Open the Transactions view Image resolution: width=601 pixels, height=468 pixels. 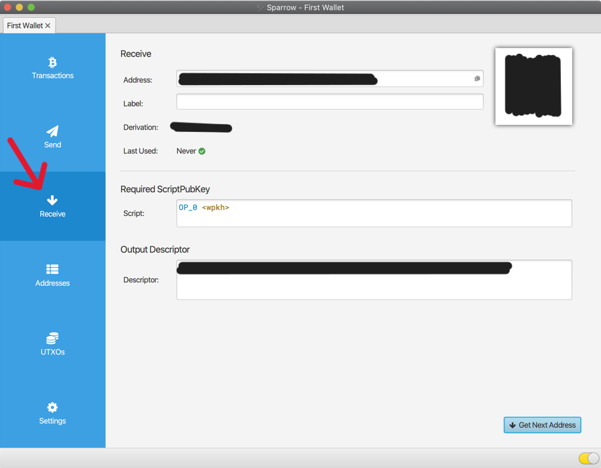click(53, 68)
